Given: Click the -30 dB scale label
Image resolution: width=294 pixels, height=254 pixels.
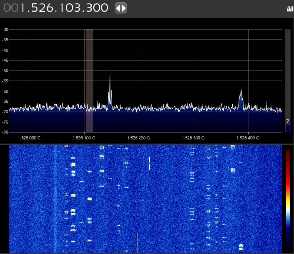Looking at the screenshot, I should (5, 30).
